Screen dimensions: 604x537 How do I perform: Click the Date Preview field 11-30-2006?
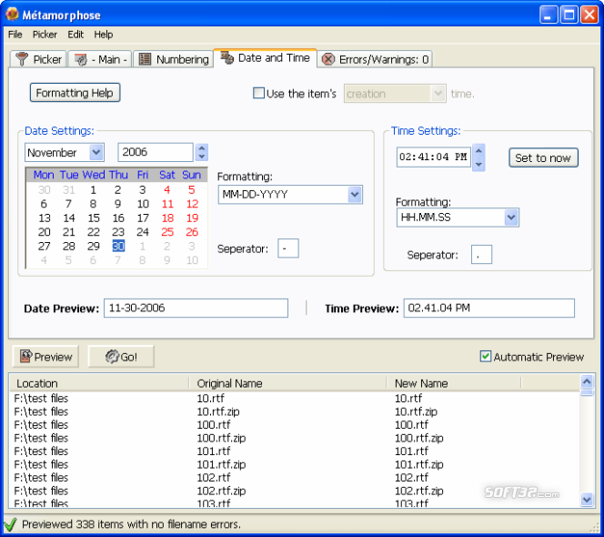pyautogui.click(x=196, y=308)
